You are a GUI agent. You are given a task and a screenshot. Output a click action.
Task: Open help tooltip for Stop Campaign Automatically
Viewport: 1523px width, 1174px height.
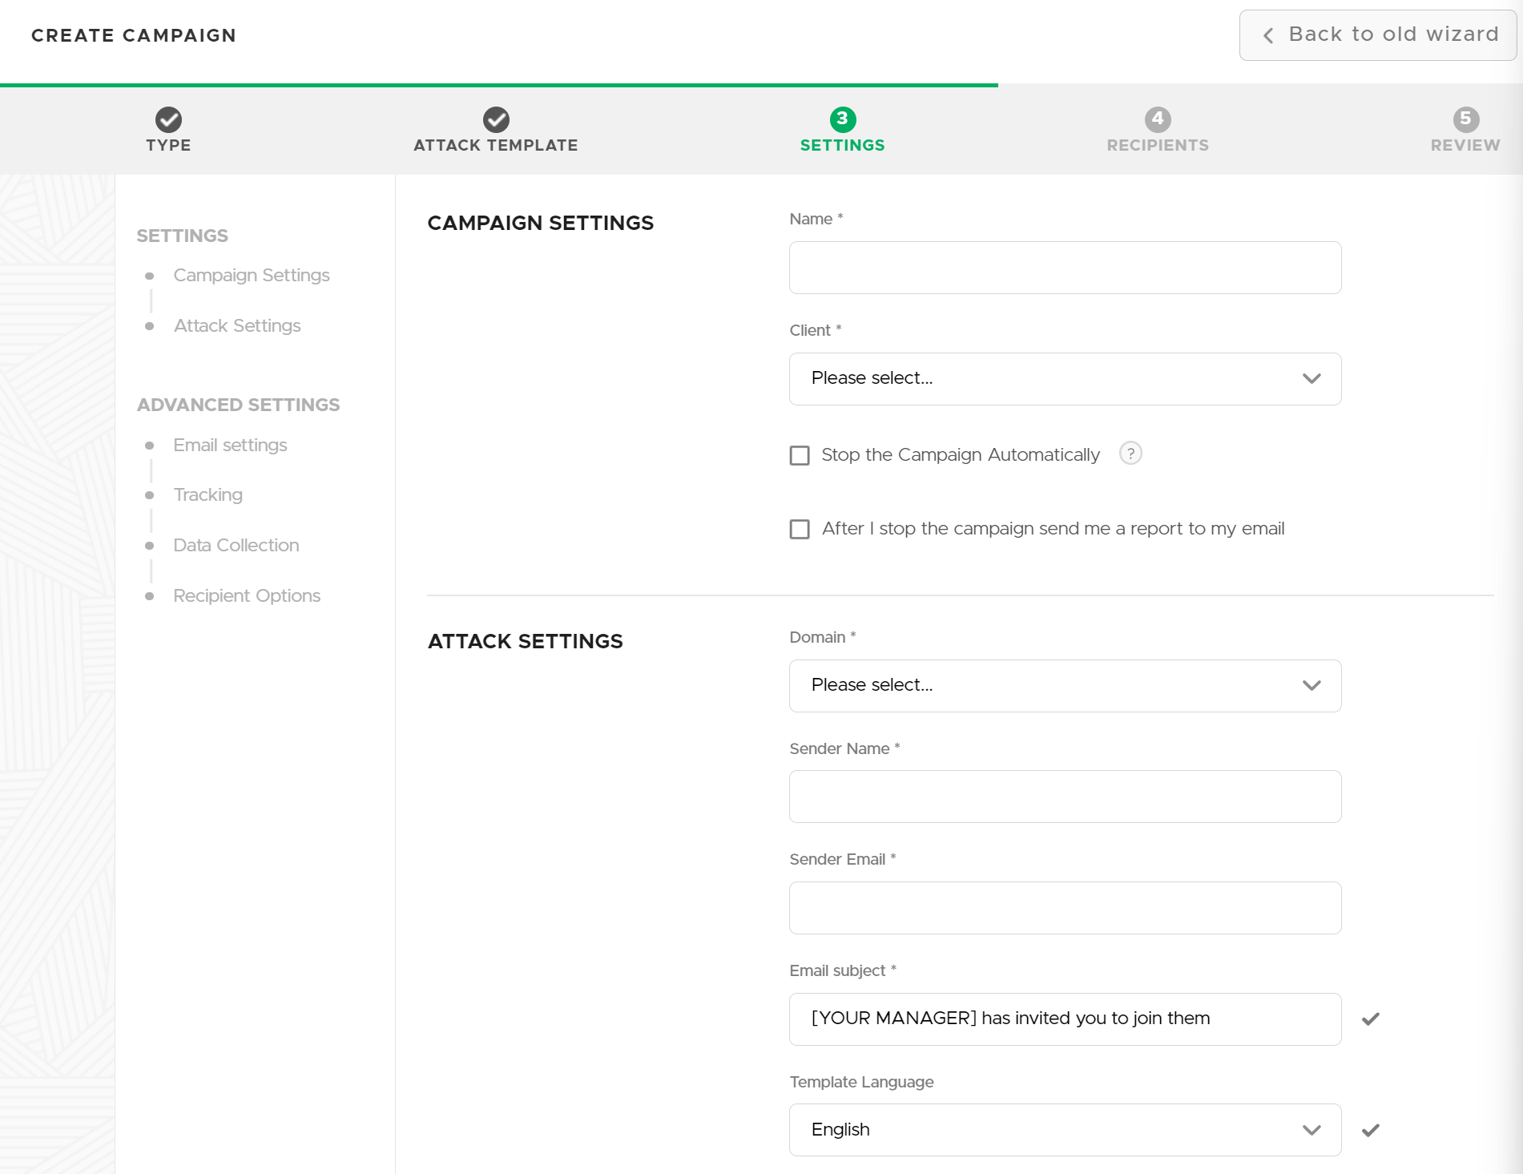[x=1130, y=454]
